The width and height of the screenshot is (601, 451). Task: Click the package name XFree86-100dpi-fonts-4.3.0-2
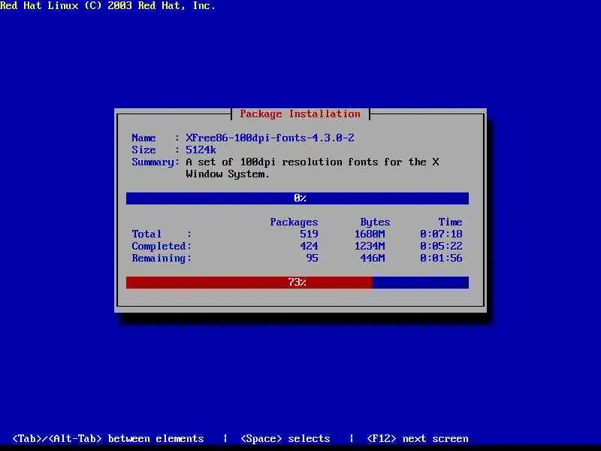tap(270, 138)
